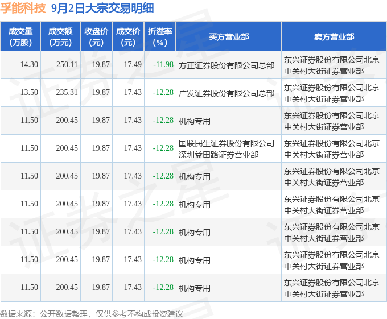Select the 成交量(万股) column header

(20, 37)
